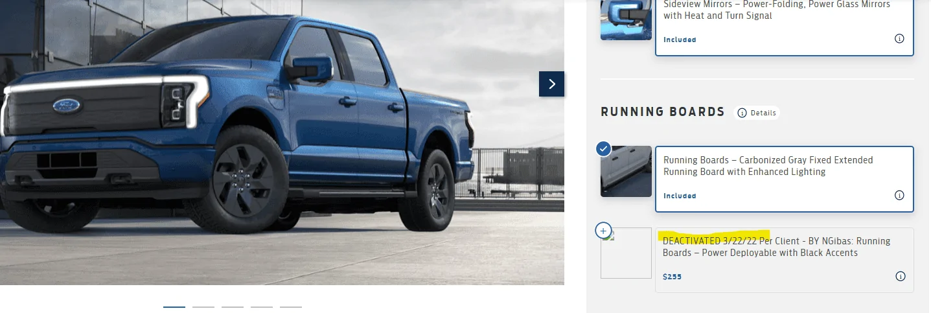Click the Sideview Mirrors thumbnail image
This screenshot has height=313, width=931.
(626, 19)
